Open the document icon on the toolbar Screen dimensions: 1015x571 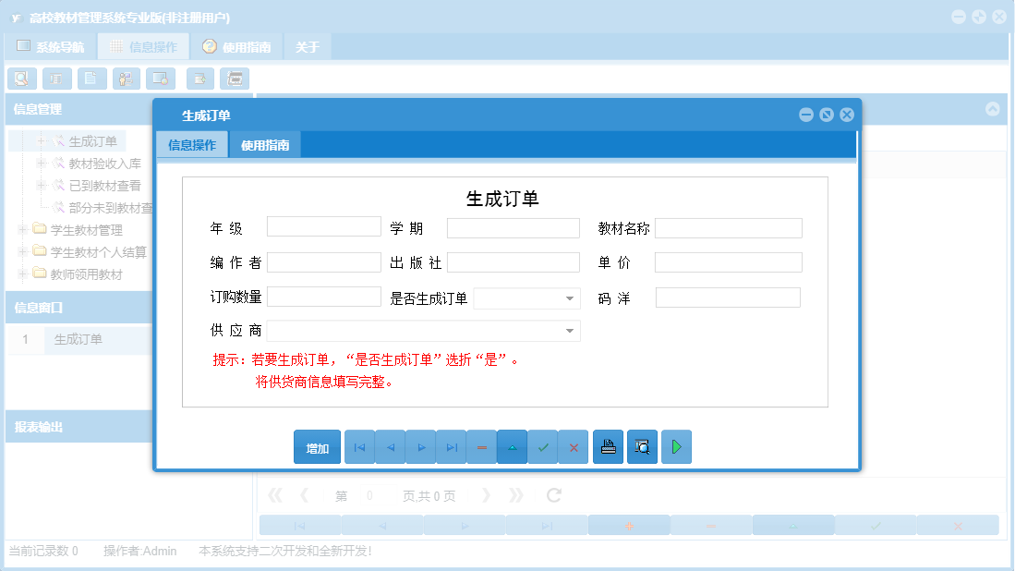[91, 79]
